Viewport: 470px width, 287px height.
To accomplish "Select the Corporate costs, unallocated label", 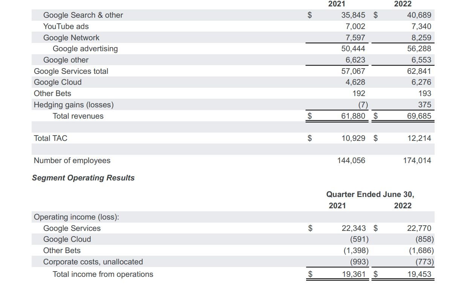I will coord(93,262).
